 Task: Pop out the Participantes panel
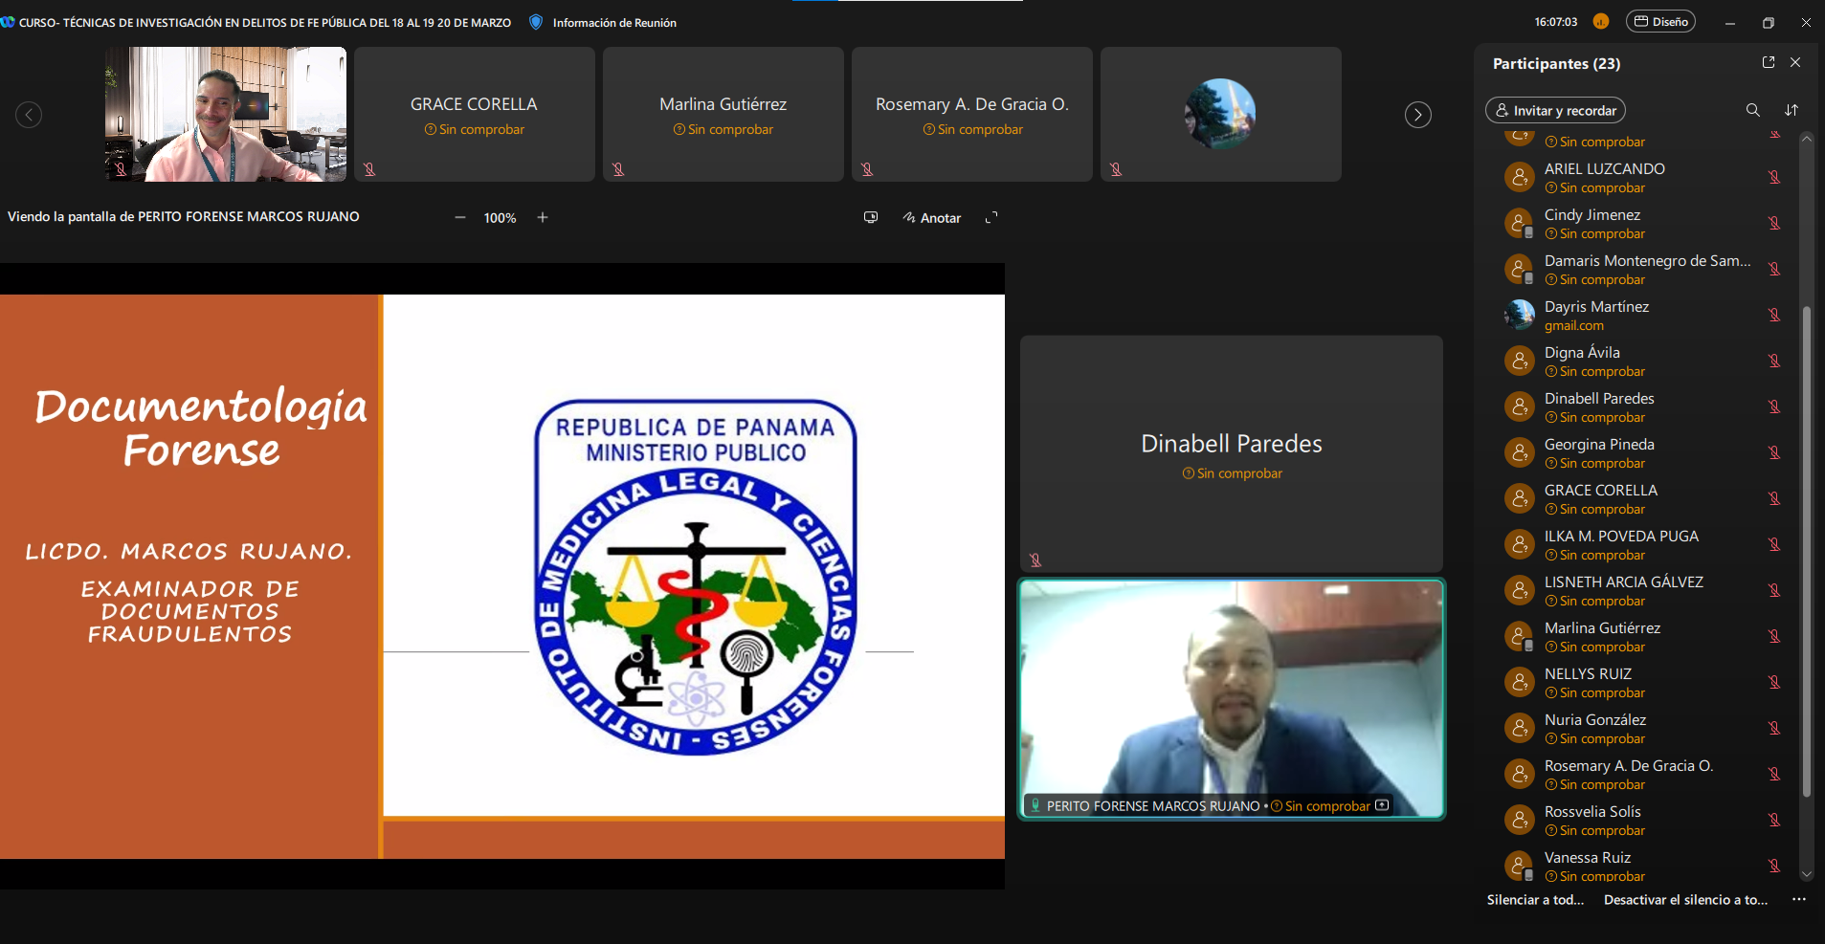[1769, 62]
